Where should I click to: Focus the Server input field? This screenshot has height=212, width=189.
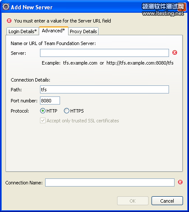tap(104, 53)
